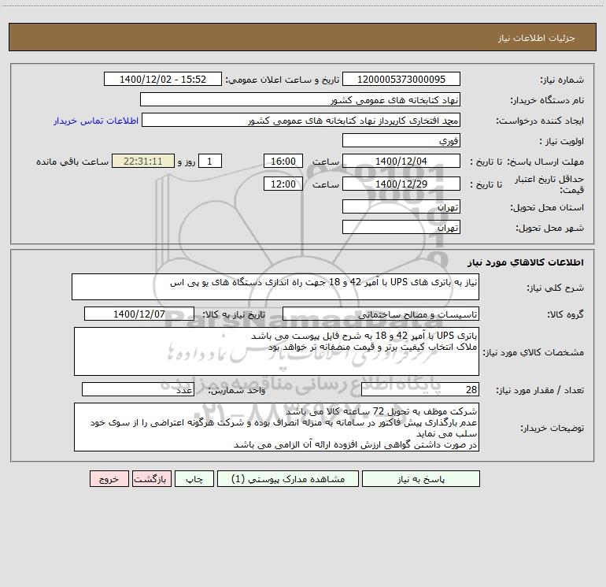Click label حداقل تاریخ اعتبار قیمت

tap(549, 184)
